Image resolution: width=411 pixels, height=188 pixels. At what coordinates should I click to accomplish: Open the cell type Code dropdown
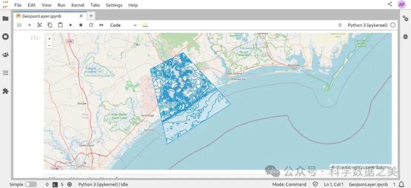(123, 25)
